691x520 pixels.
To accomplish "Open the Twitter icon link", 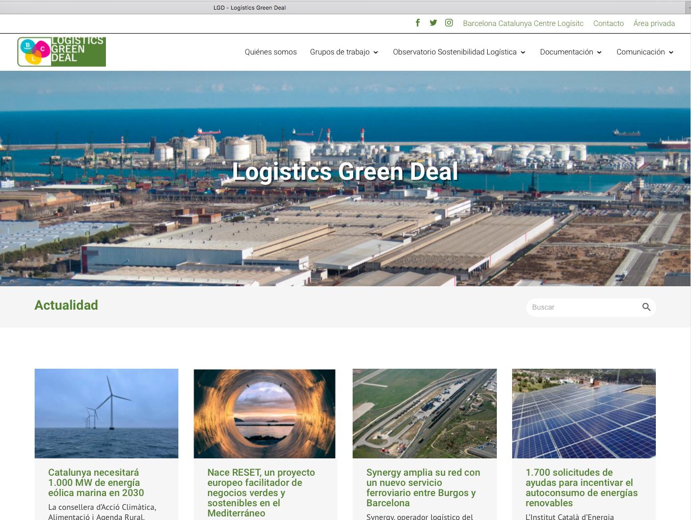I will point(433,23).
